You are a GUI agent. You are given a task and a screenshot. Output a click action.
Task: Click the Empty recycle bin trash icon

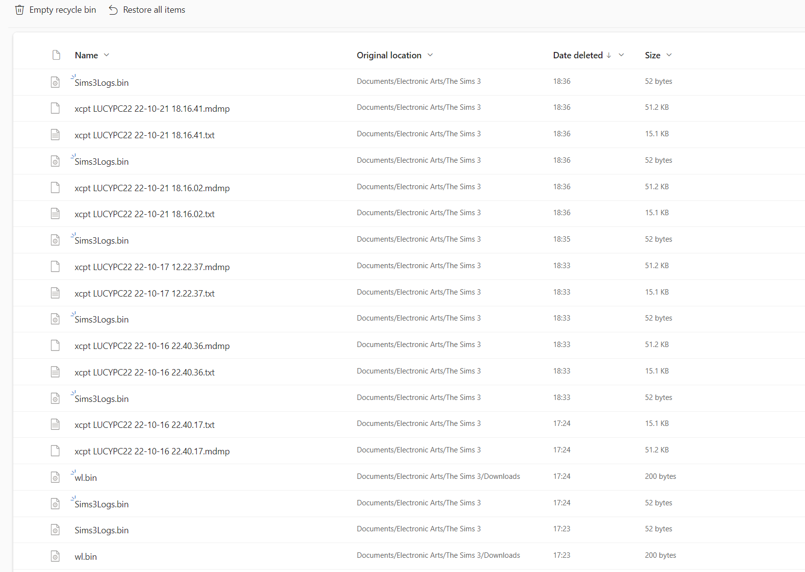click(19, 10)
